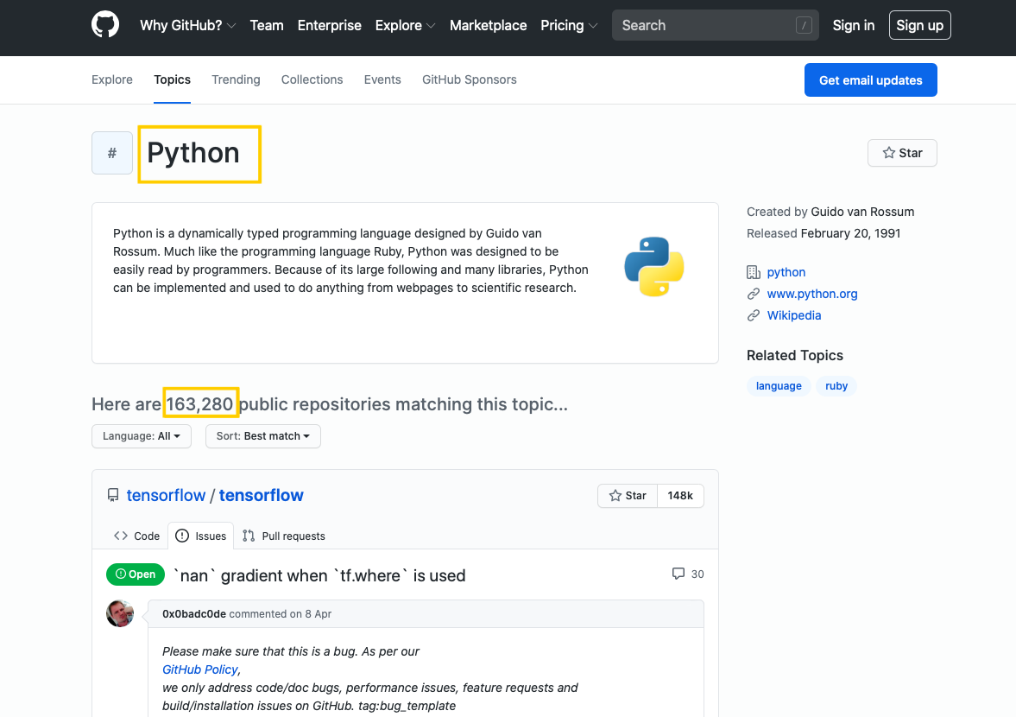Click the repository book icon beside tensorflow
Image resolution: width=1016 pixels, height=717 pixels.
[x=113, y=494]
